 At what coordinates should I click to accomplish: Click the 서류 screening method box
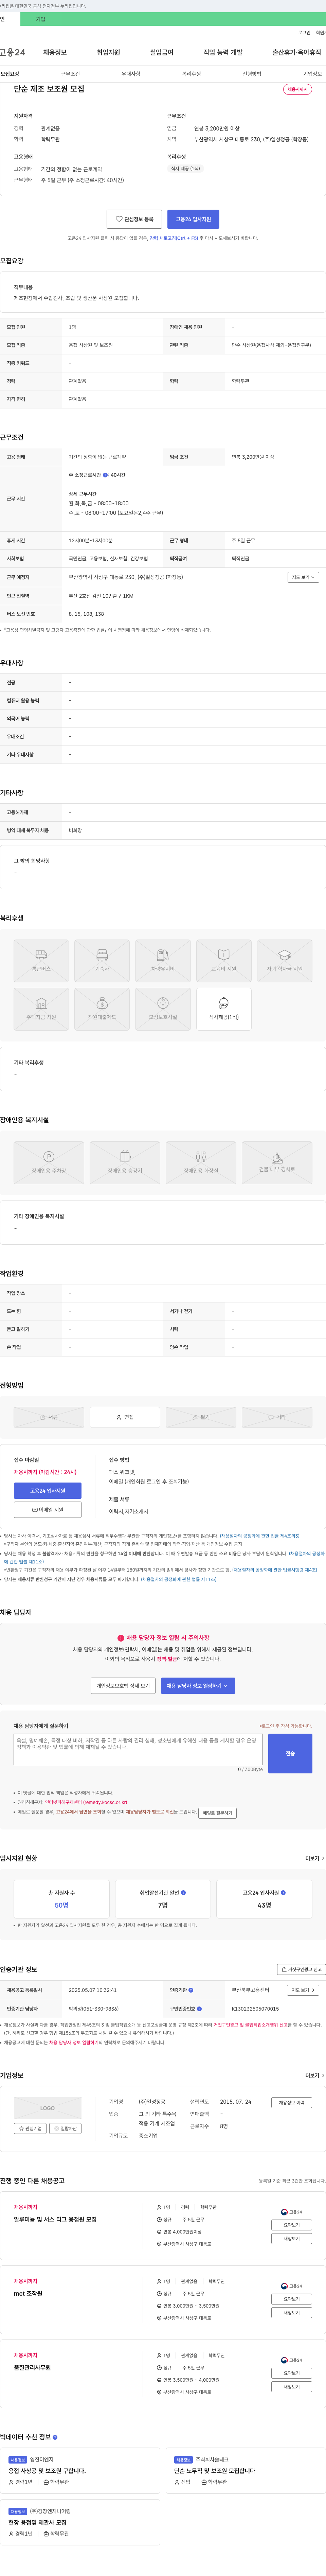(49, 1417)
